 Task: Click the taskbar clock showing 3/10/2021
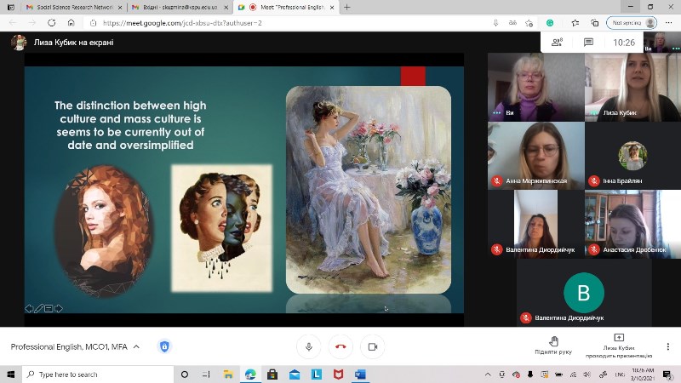pyautogui.click(x=643, y=374)
